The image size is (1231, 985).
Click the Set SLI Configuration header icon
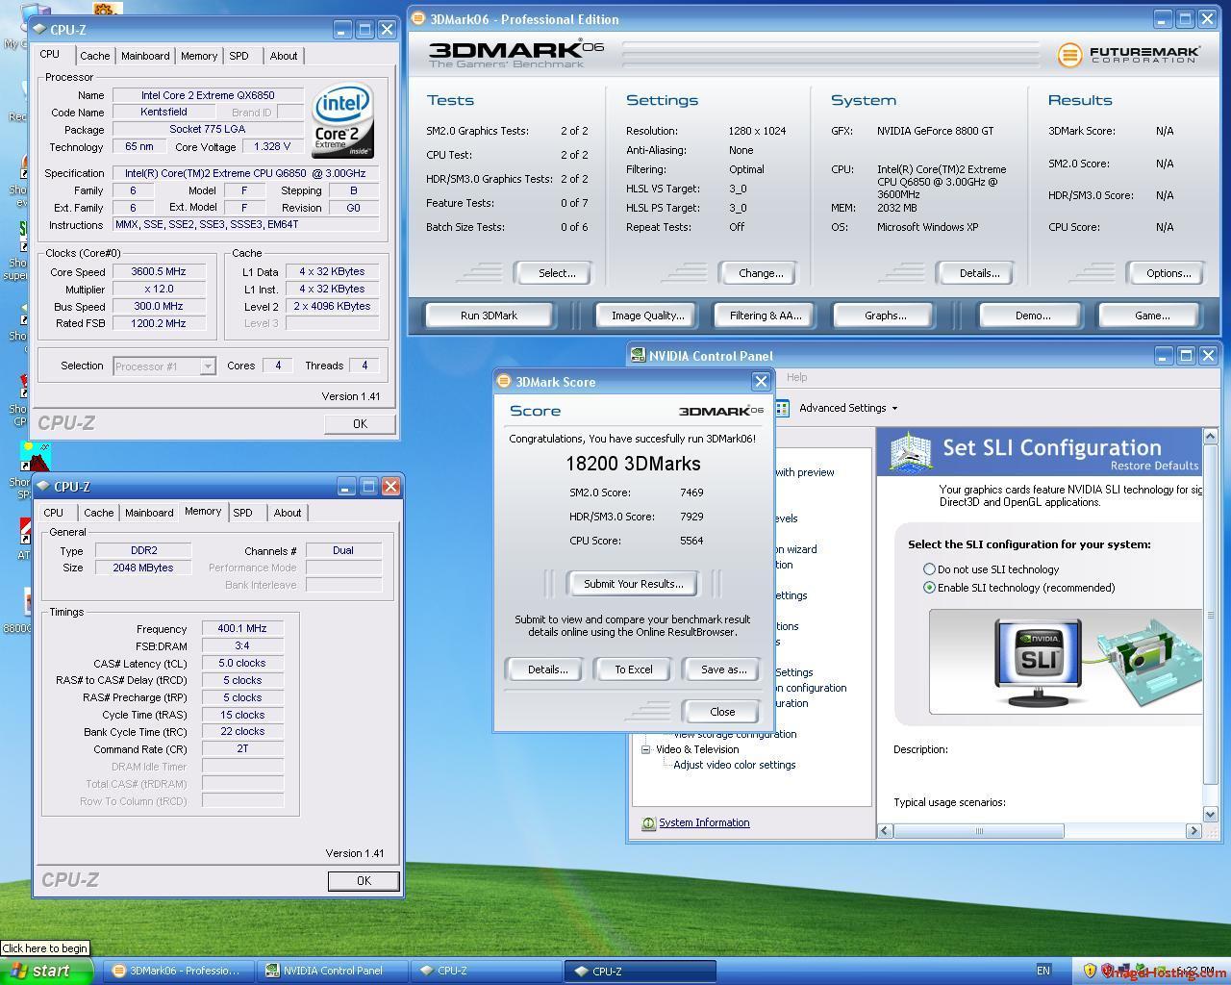coord(910,451)
